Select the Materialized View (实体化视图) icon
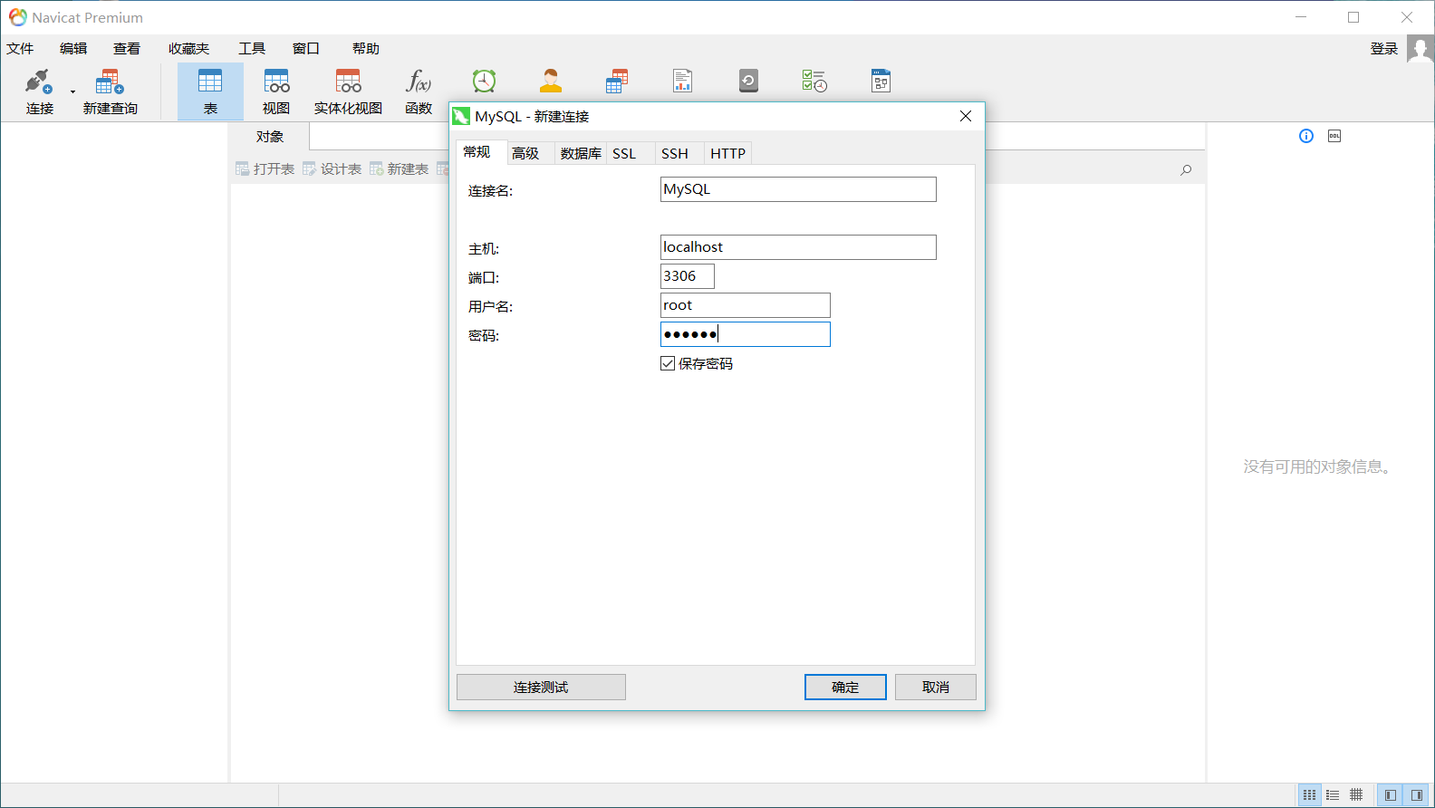 pyautogui.click(x=348, y=82)
